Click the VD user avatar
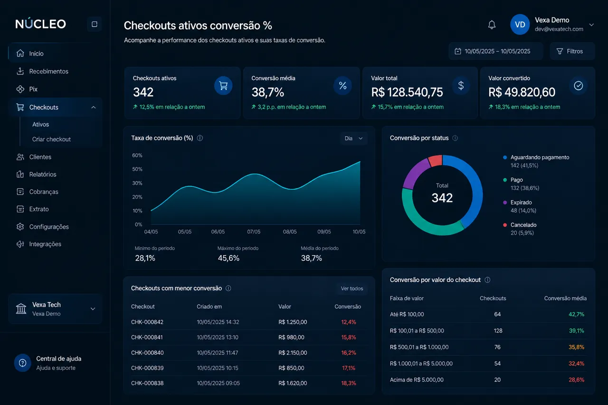 point(520,25)
